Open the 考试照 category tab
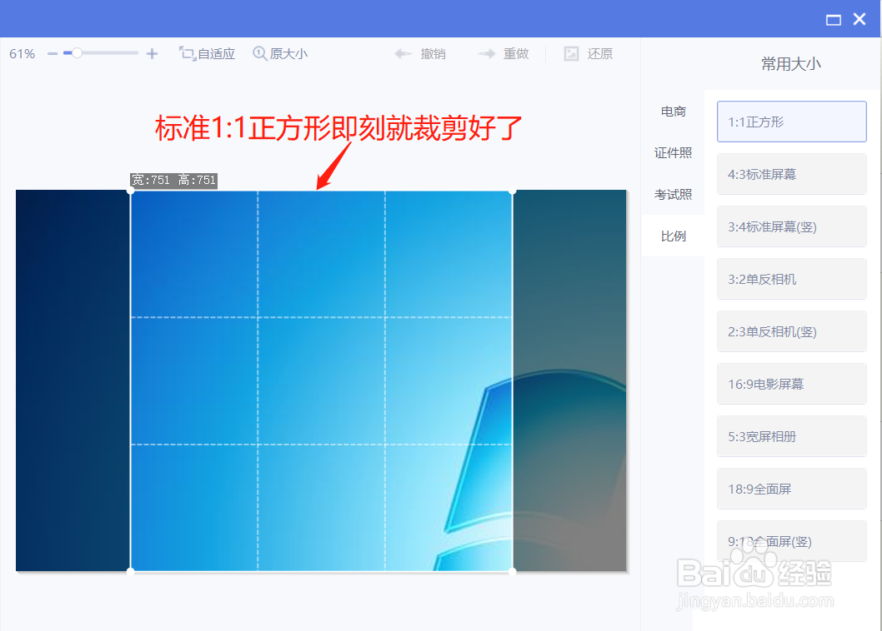Viewport: 882px width, 631px height. (674, 195)
